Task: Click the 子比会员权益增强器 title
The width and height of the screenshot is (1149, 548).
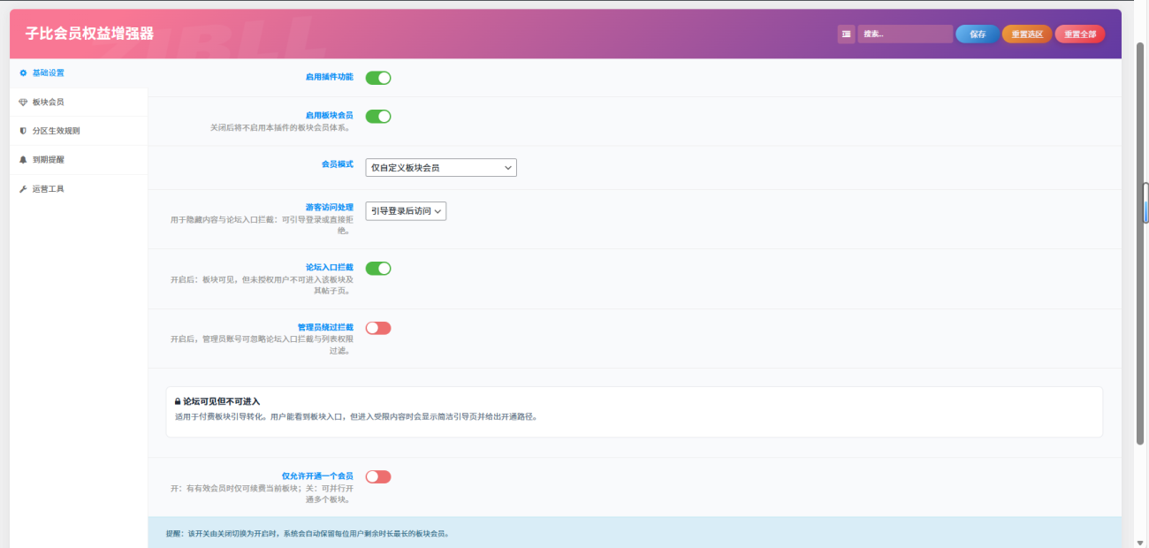Action: 89,34
